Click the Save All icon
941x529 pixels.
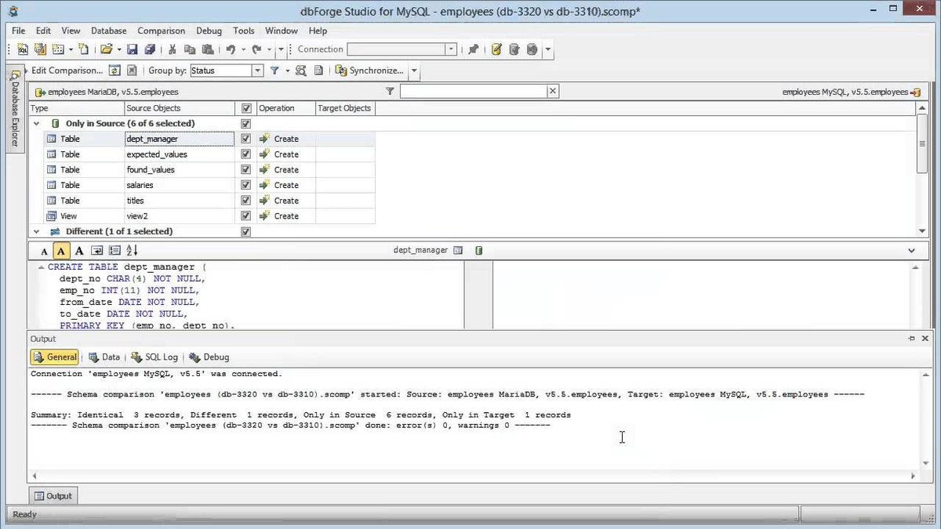149,49
